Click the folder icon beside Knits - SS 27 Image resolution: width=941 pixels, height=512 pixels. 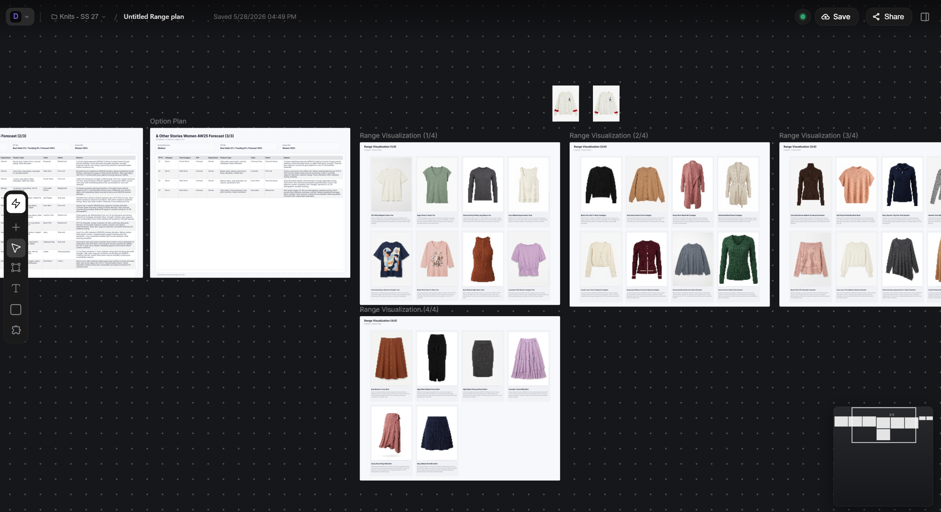pos(54,17)
